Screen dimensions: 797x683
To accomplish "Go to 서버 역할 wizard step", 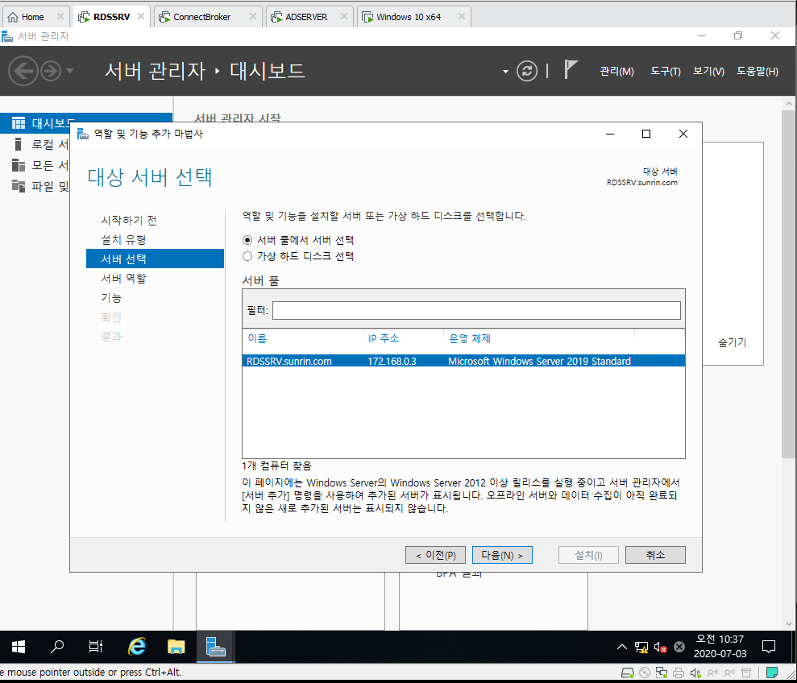I will tap(123, 279).
